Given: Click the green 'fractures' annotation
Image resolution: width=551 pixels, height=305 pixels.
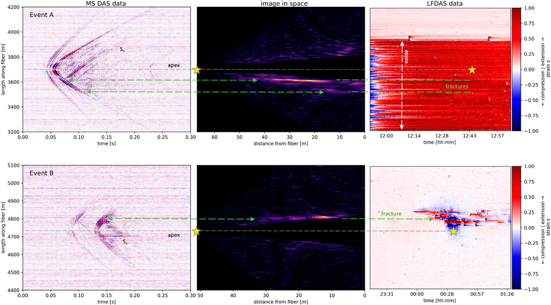Looking at the screenshot, I should (457, 86).
